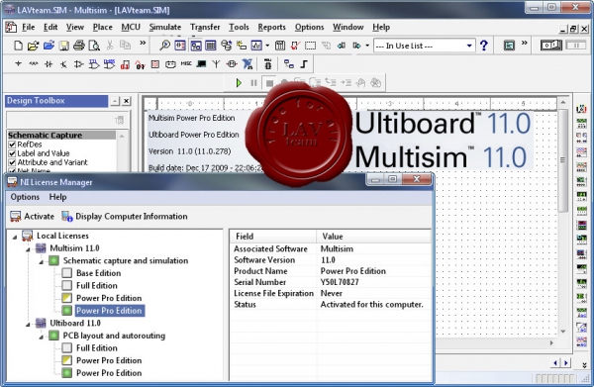Place a MISC component
The width and height of the screenshot is (594, 387).
coord(186,63)
